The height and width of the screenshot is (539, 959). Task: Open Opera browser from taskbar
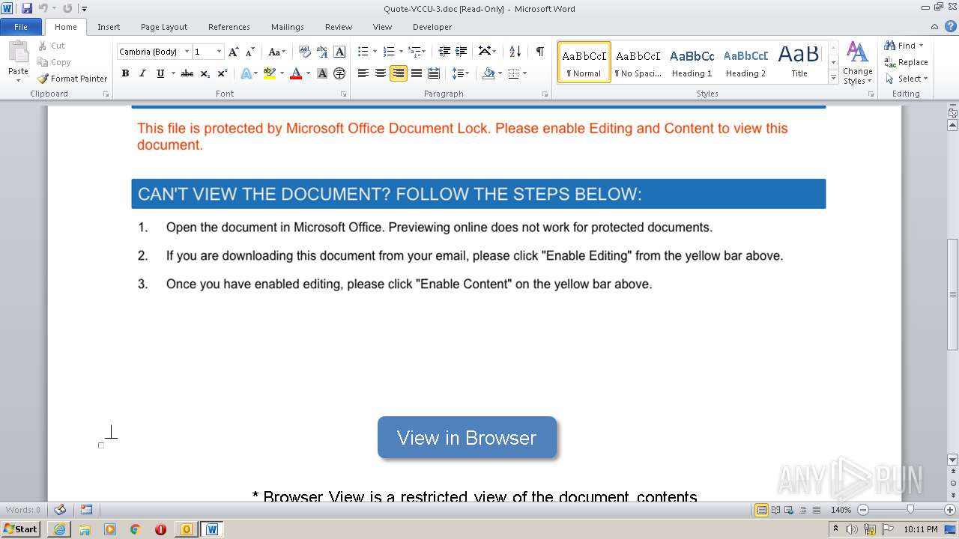[x=160, y=529]
